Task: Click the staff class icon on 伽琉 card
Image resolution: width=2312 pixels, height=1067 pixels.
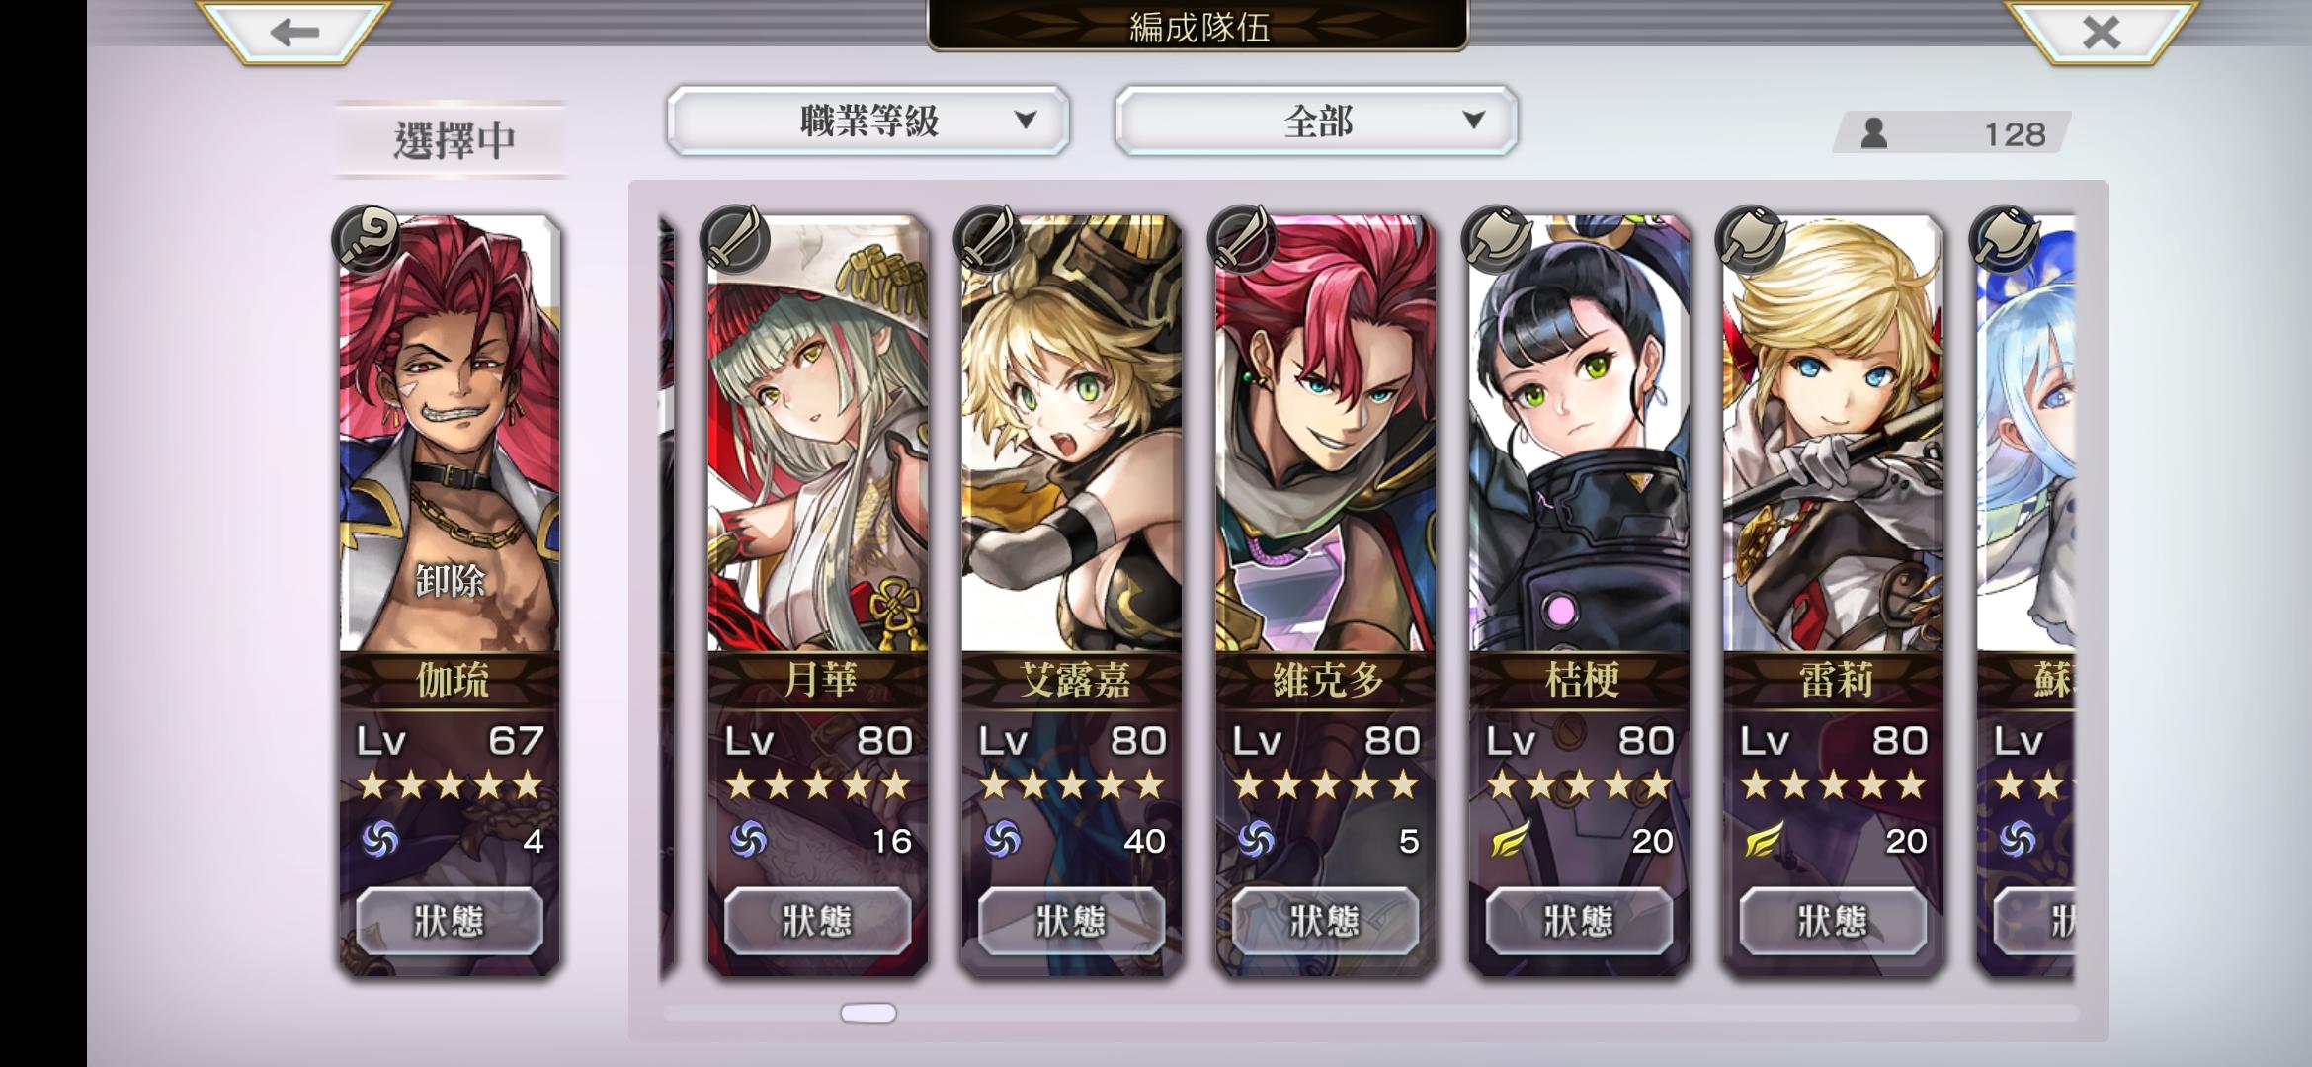Action: click(x=367, y=239)
